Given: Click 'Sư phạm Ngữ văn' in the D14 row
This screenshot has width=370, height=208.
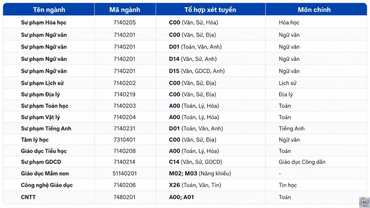Looking at the screenshot, I should pyautogui.click(x=44, y=59).
